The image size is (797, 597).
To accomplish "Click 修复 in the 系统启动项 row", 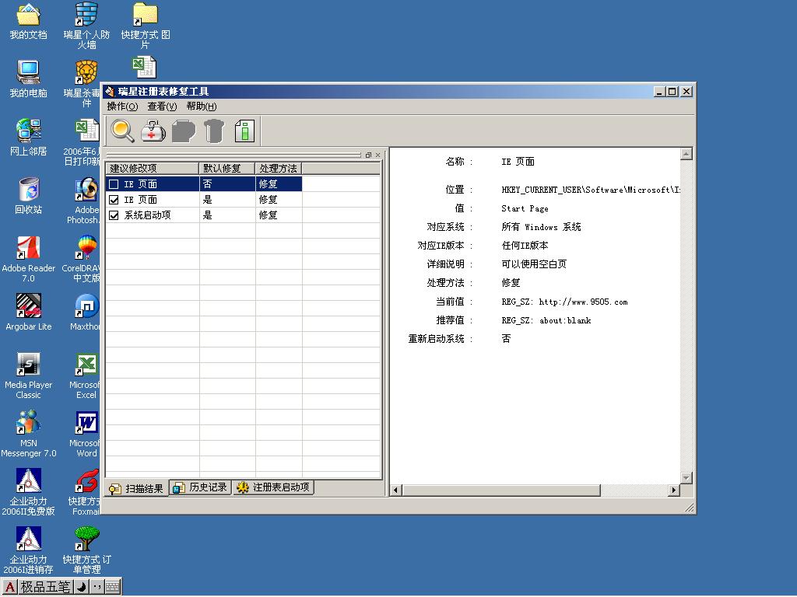I will point(268,215).
